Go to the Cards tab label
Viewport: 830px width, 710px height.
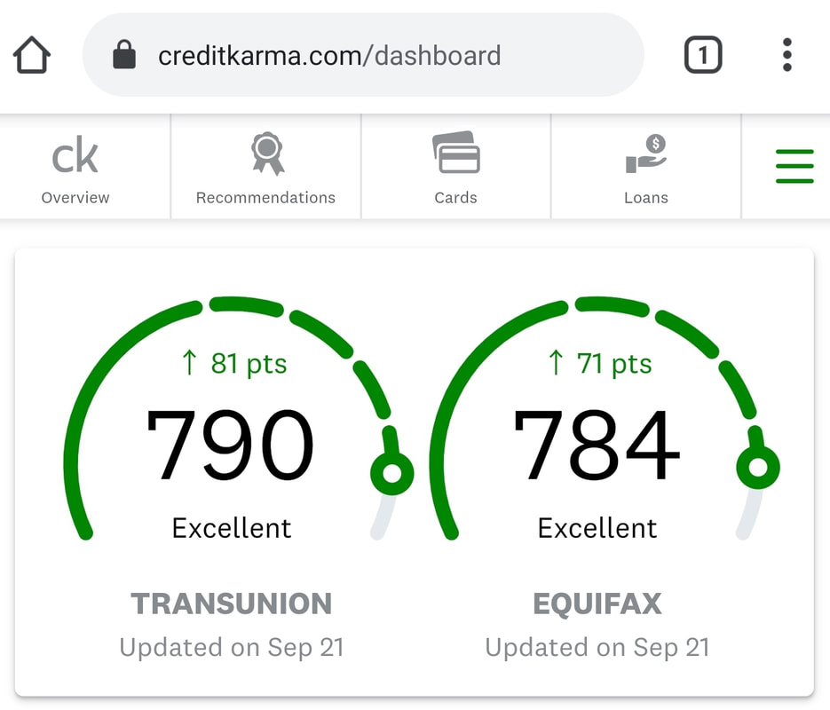click(x=455, y=198)
